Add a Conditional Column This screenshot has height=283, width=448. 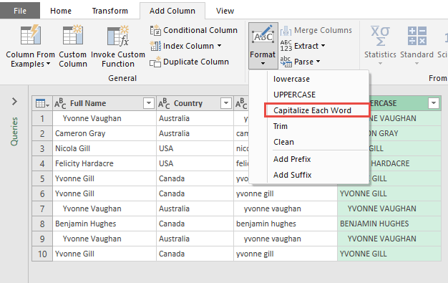point(193,30)
